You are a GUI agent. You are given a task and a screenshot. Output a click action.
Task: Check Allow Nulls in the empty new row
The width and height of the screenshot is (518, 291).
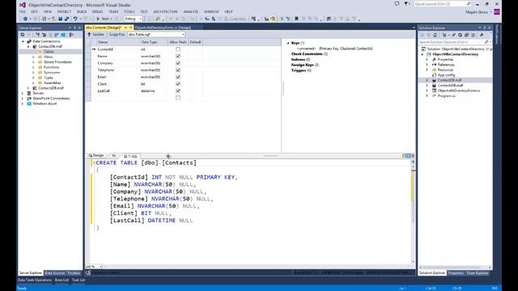[x=178, y=98]
